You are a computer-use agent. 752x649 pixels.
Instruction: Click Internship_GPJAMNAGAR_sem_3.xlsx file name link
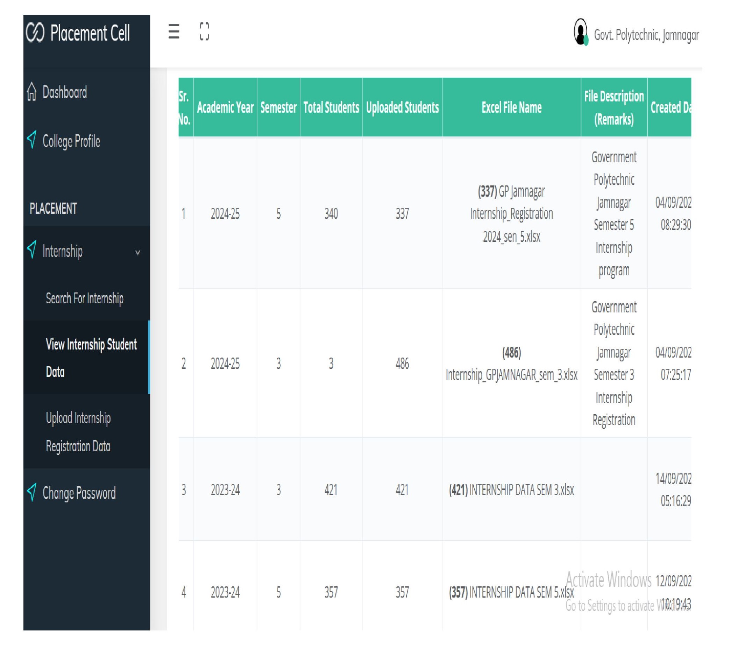point(511,375)
